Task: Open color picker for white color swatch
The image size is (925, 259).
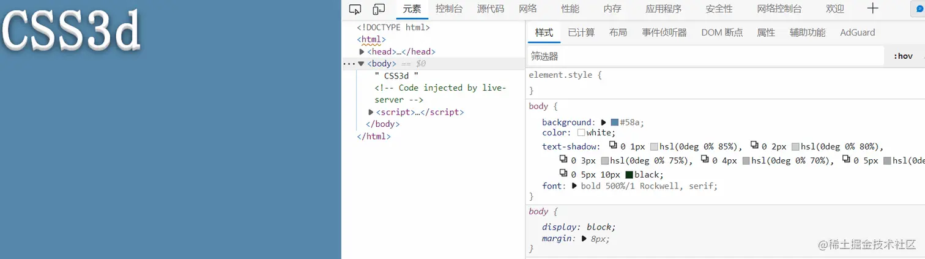Action: pos(581,133)
